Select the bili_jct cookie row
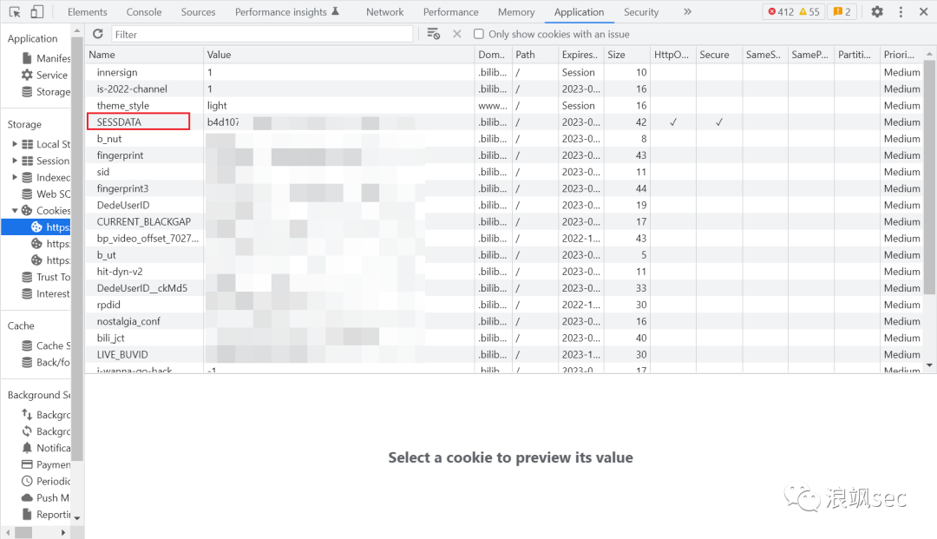This screenshot has height=539, width=937. click(505, 338)
